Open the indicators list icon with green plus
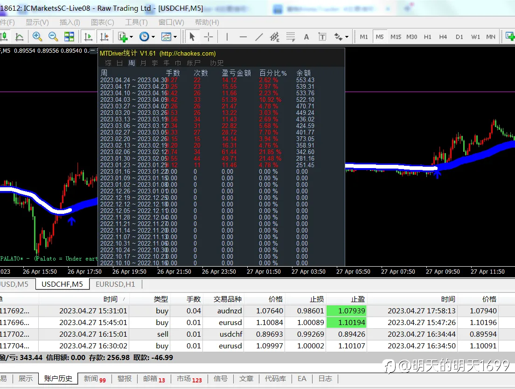 click(x=123, y=37)
